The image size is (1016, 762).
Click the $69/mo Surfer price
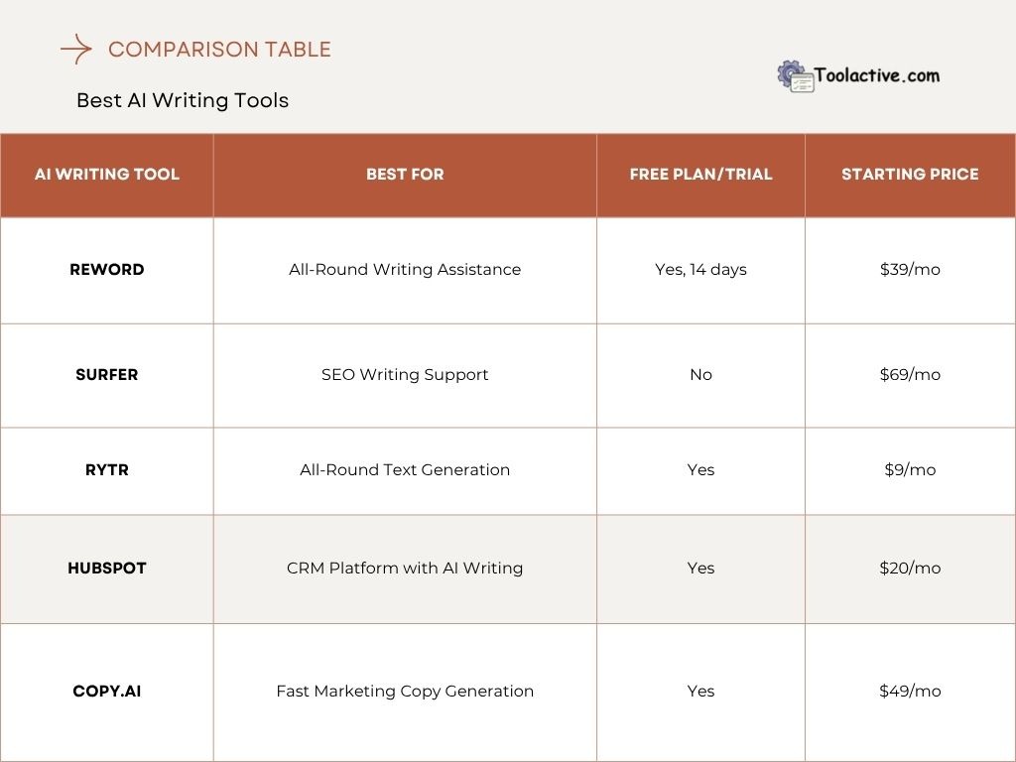(x=910, y=375)
